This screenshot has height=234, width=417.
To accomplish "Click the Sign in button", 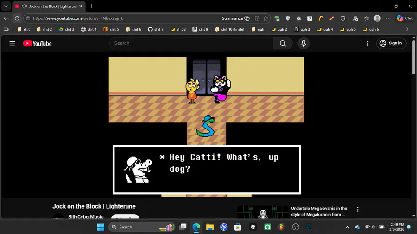I will click(x=391, y=43).
